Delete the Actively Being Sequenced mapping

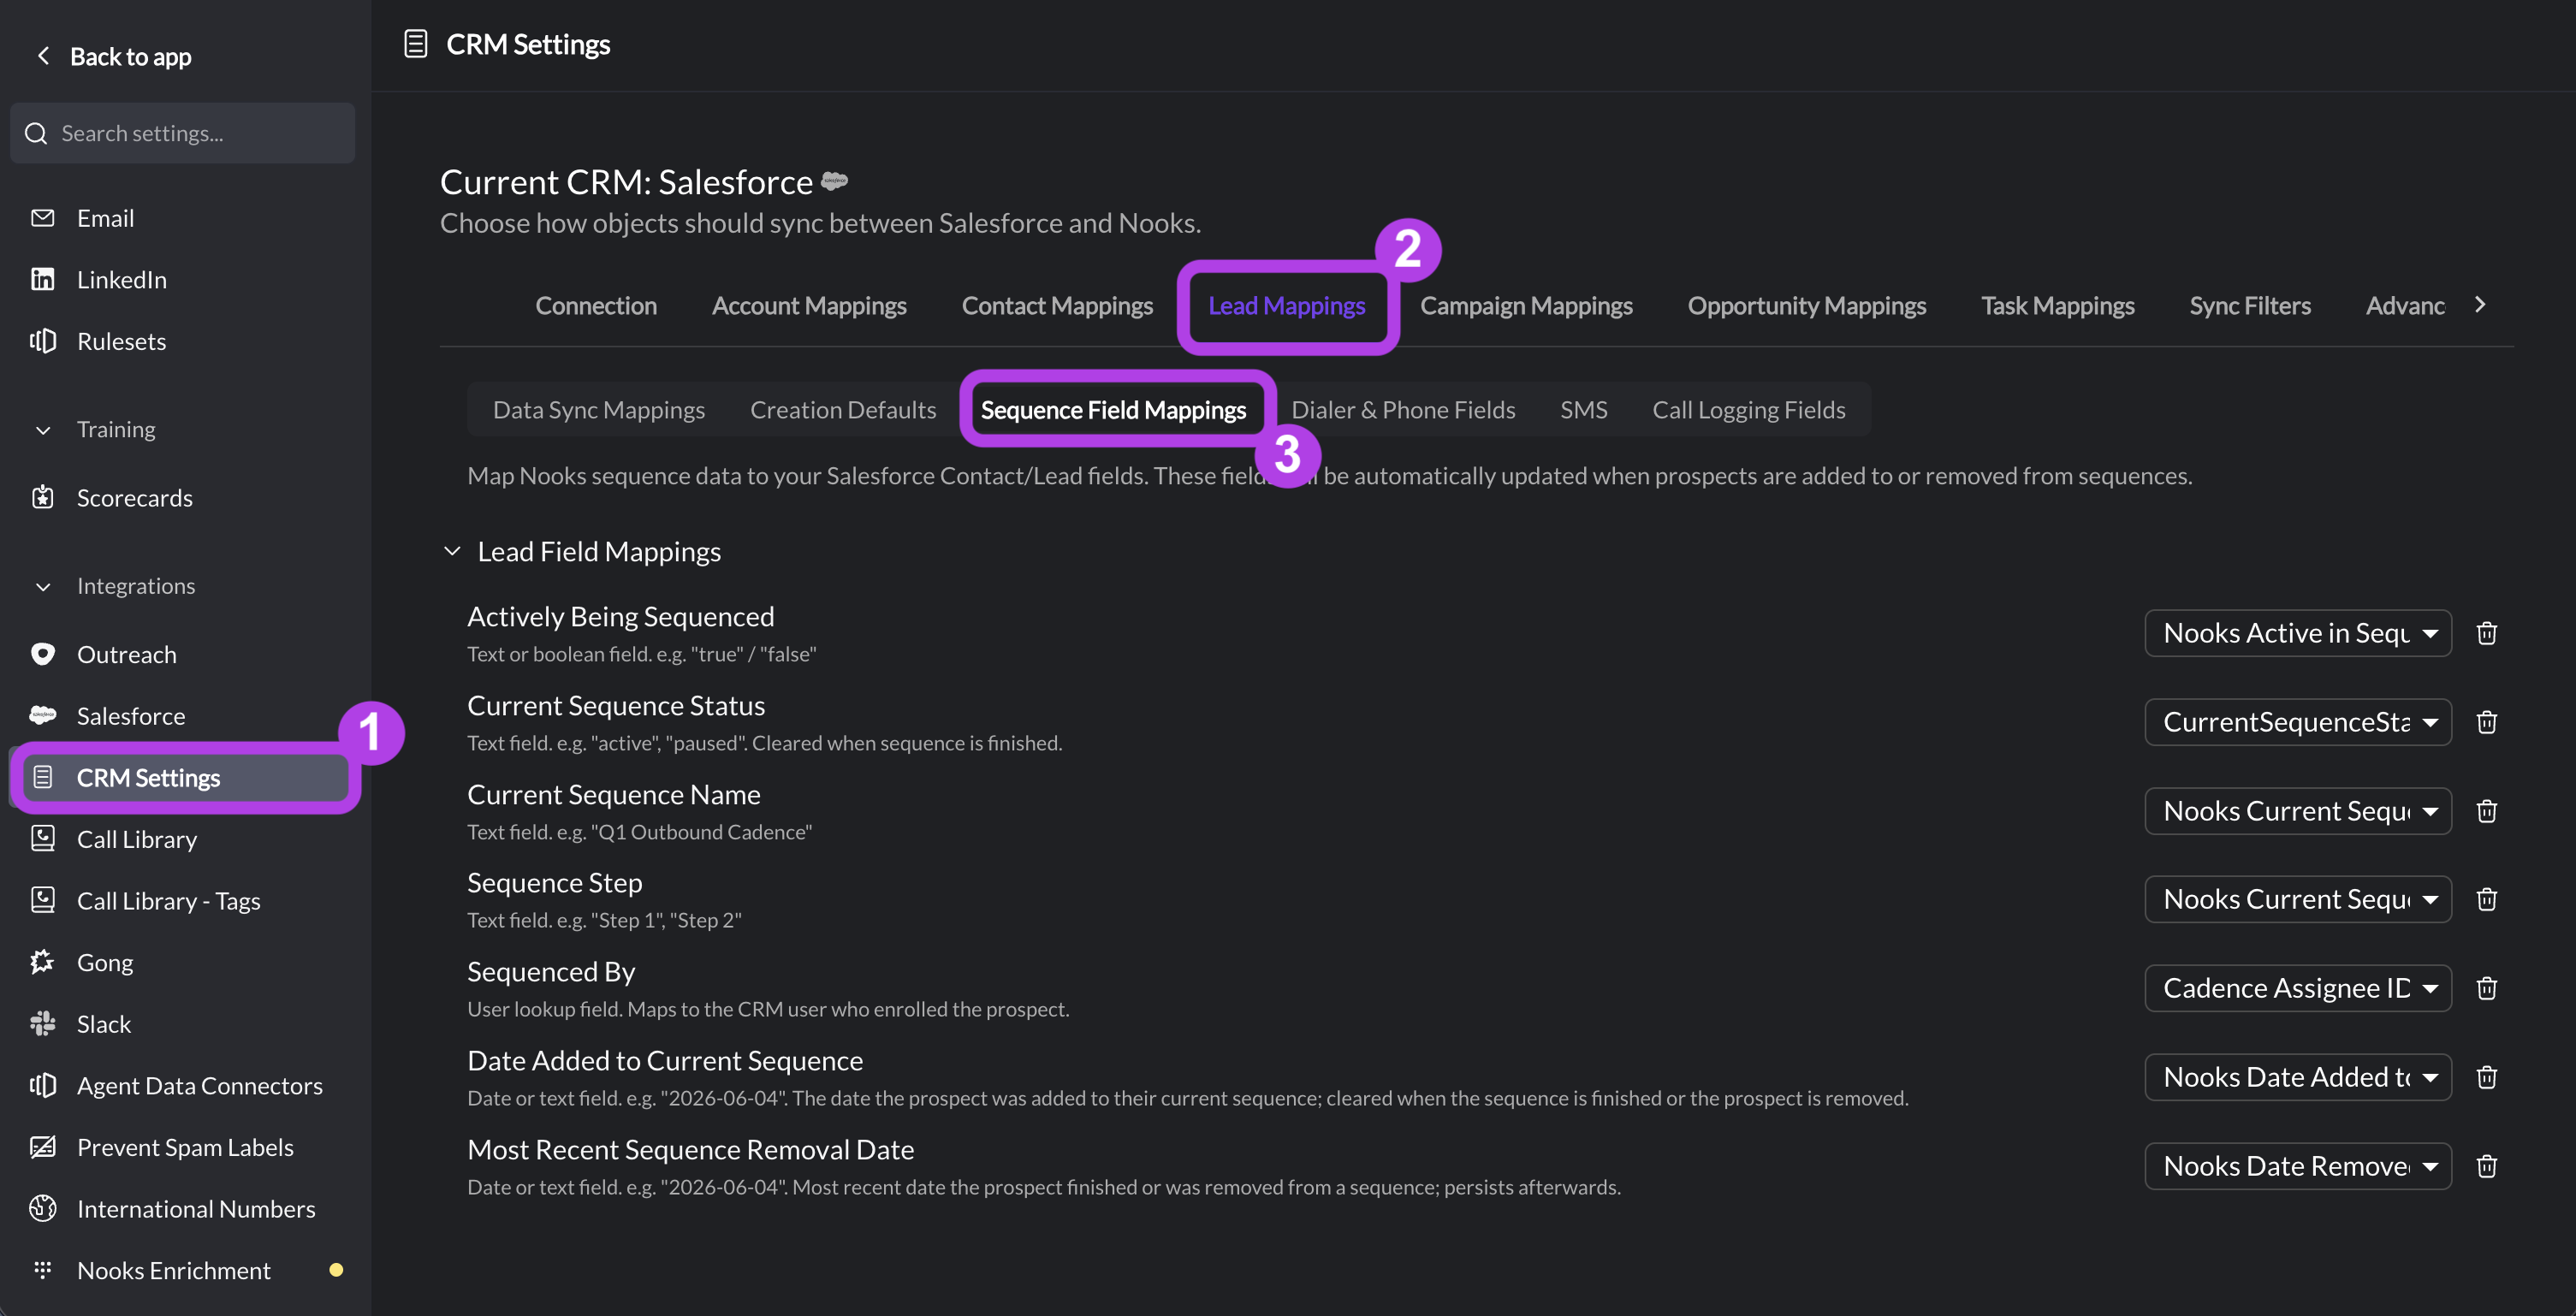pos(2487,633)
